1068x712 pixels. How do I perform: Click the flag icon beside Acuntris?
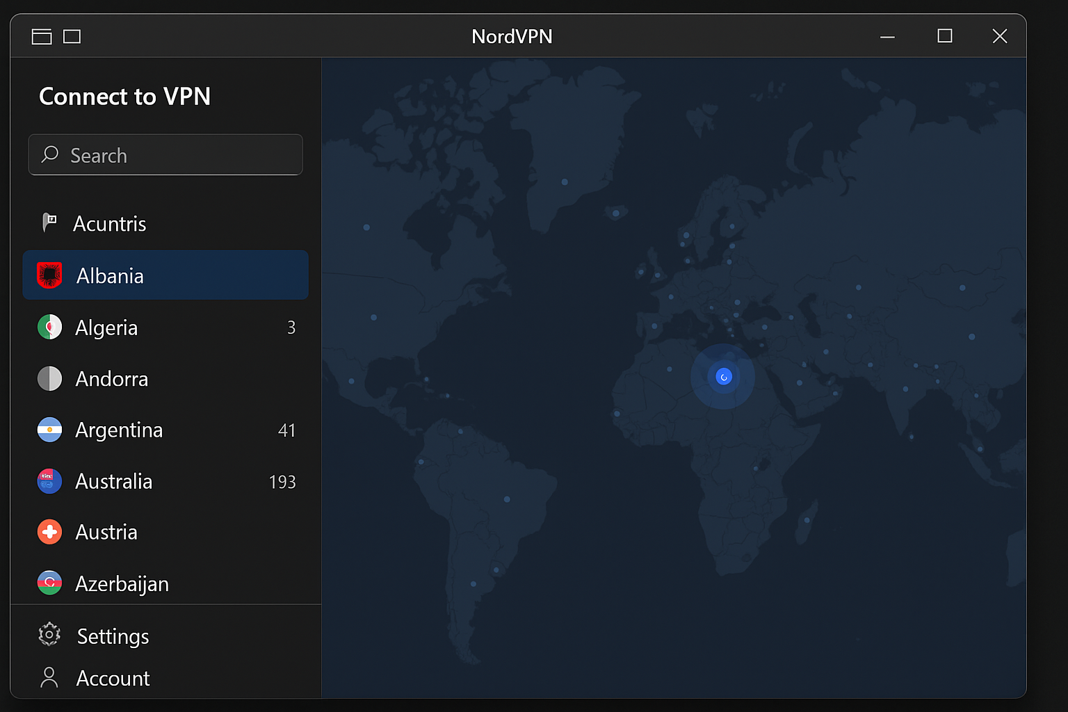pos(49,222)
